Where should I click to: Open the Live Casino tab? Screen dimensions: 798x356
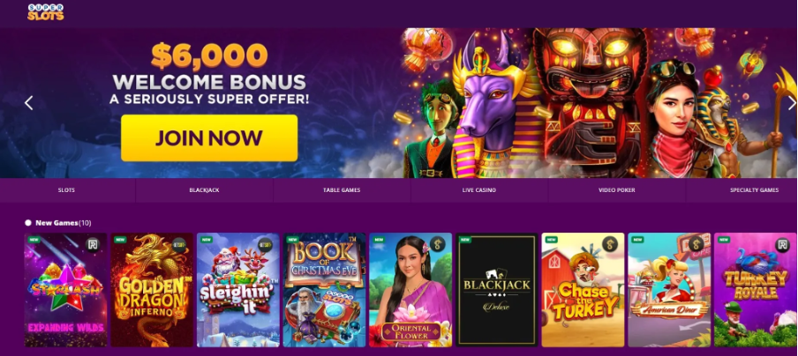click(479, 190)
